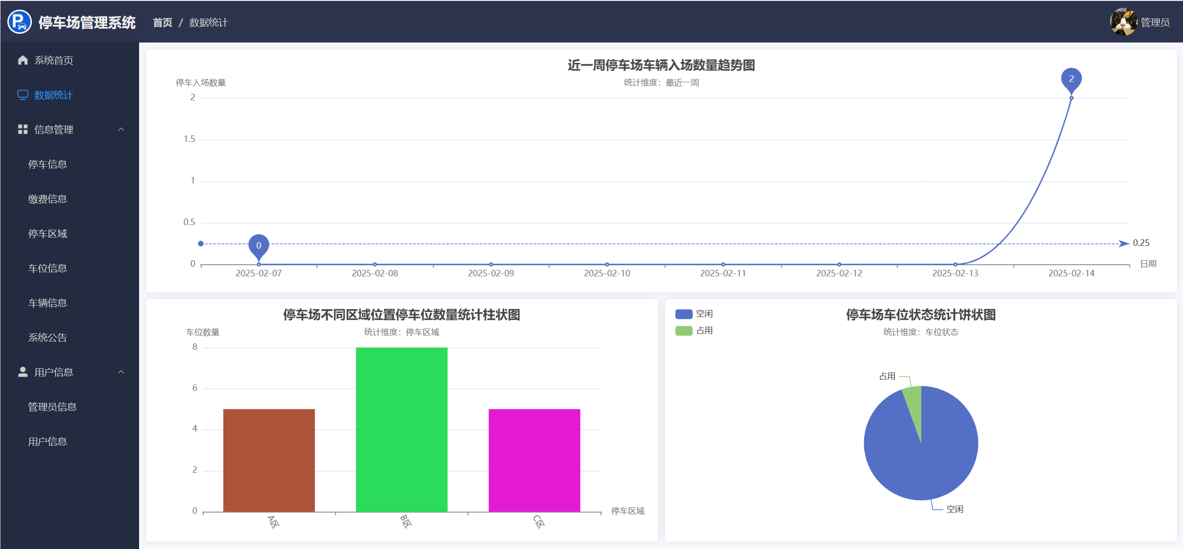The width and height of the screenshot is (1183, 549).
Task: Open the 管理员 user dropdown
Action: click(x=1154, y=22)
